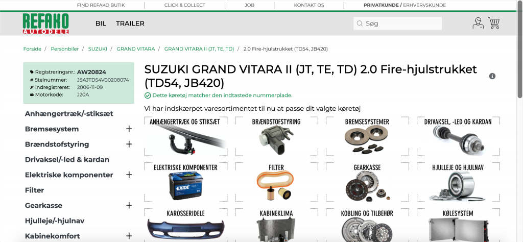
Task: Click the Søg search field
Action: pyautogui.click(x=397, y=23)
